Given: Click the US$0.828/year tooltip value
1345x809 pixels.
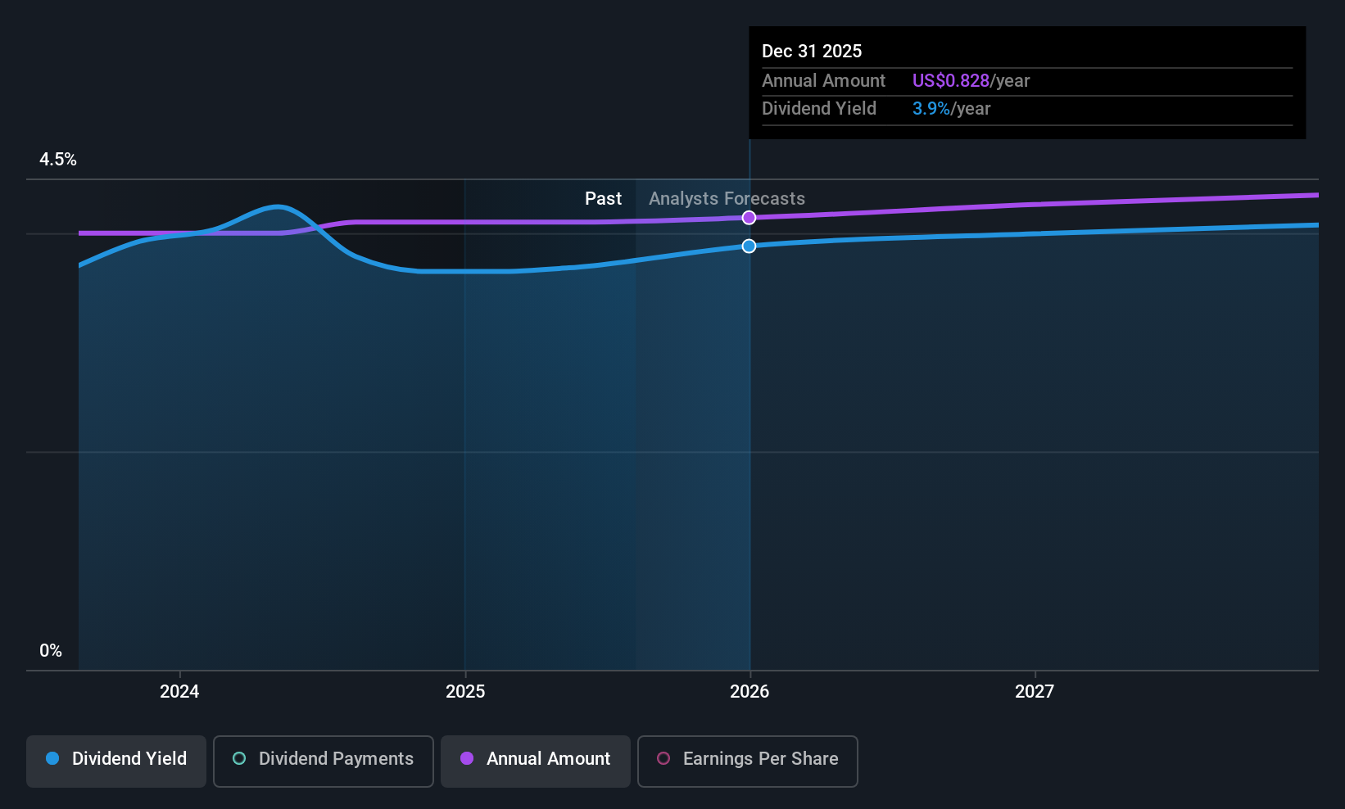Looking at the screenshot, I should coord(971,81).
